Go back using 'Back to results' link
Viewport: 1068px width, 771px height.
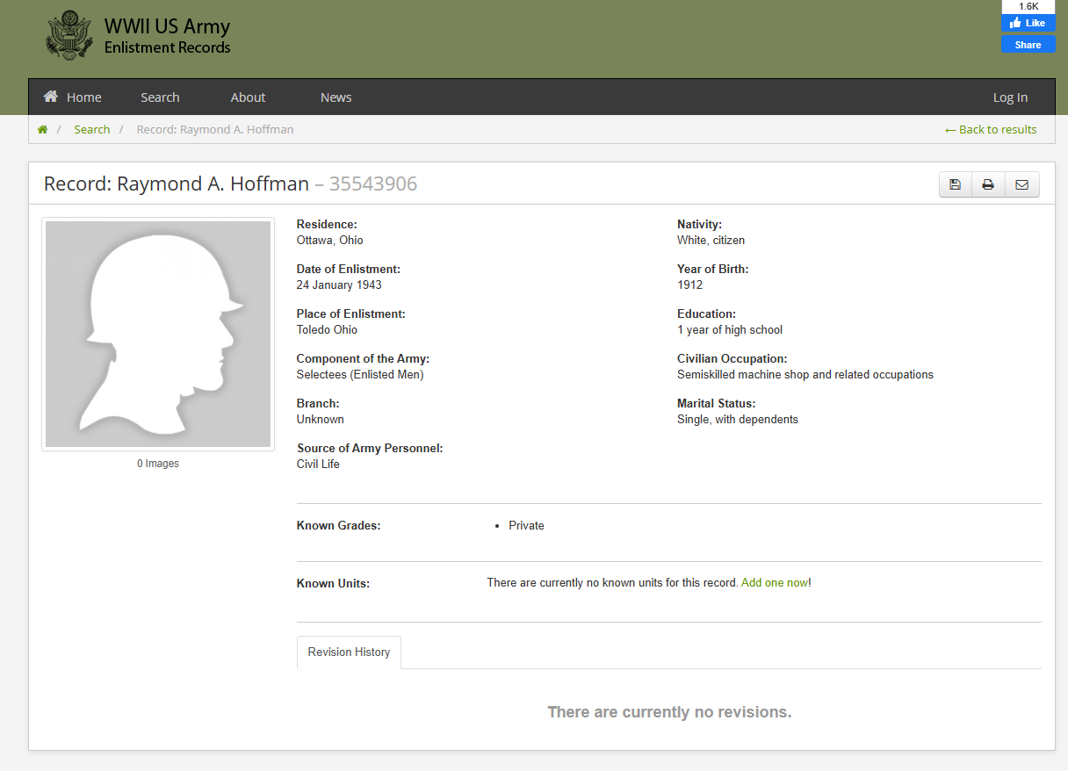[x=990, y=130]
